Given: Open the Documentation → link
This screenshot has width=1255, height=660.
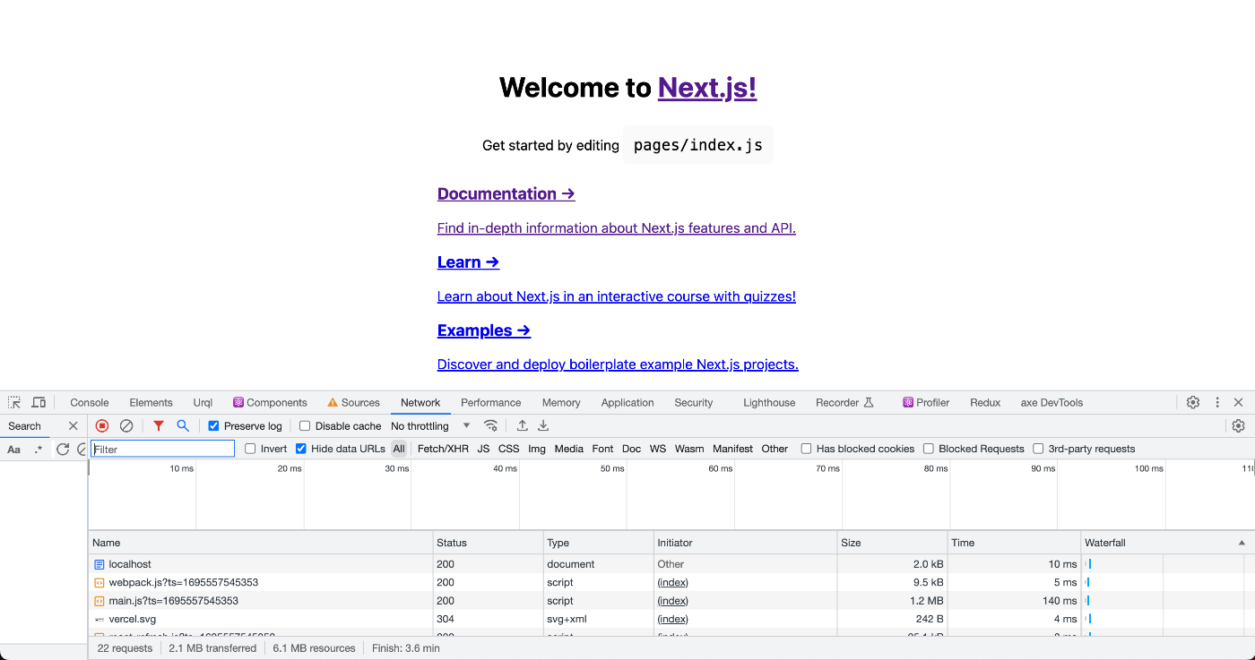Looking at the screenshot, I should [506, 194].
